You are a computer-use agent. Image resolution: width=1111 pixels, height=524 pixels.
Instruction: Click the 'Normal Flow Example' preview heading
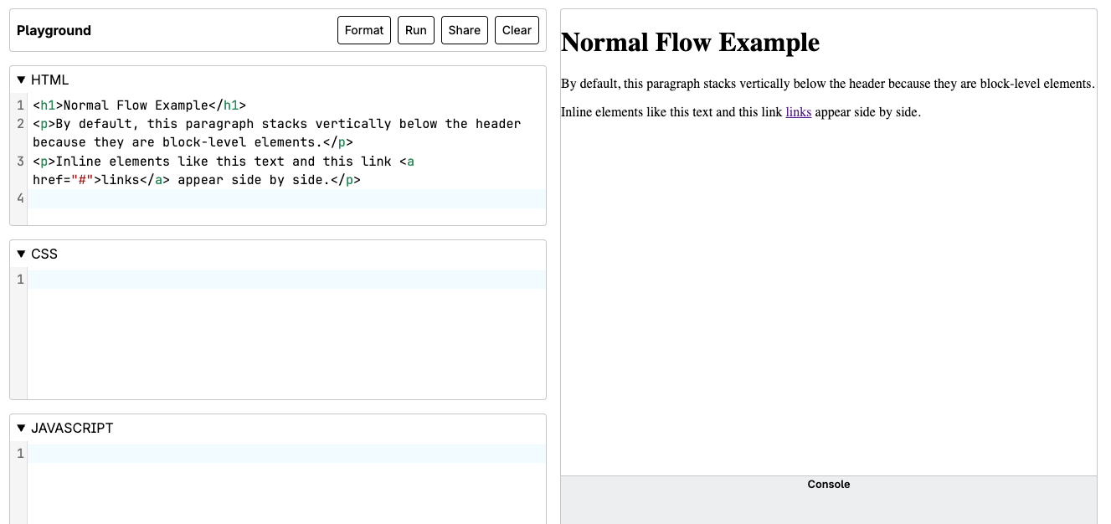pyautogui.click(x=690, y=43)
